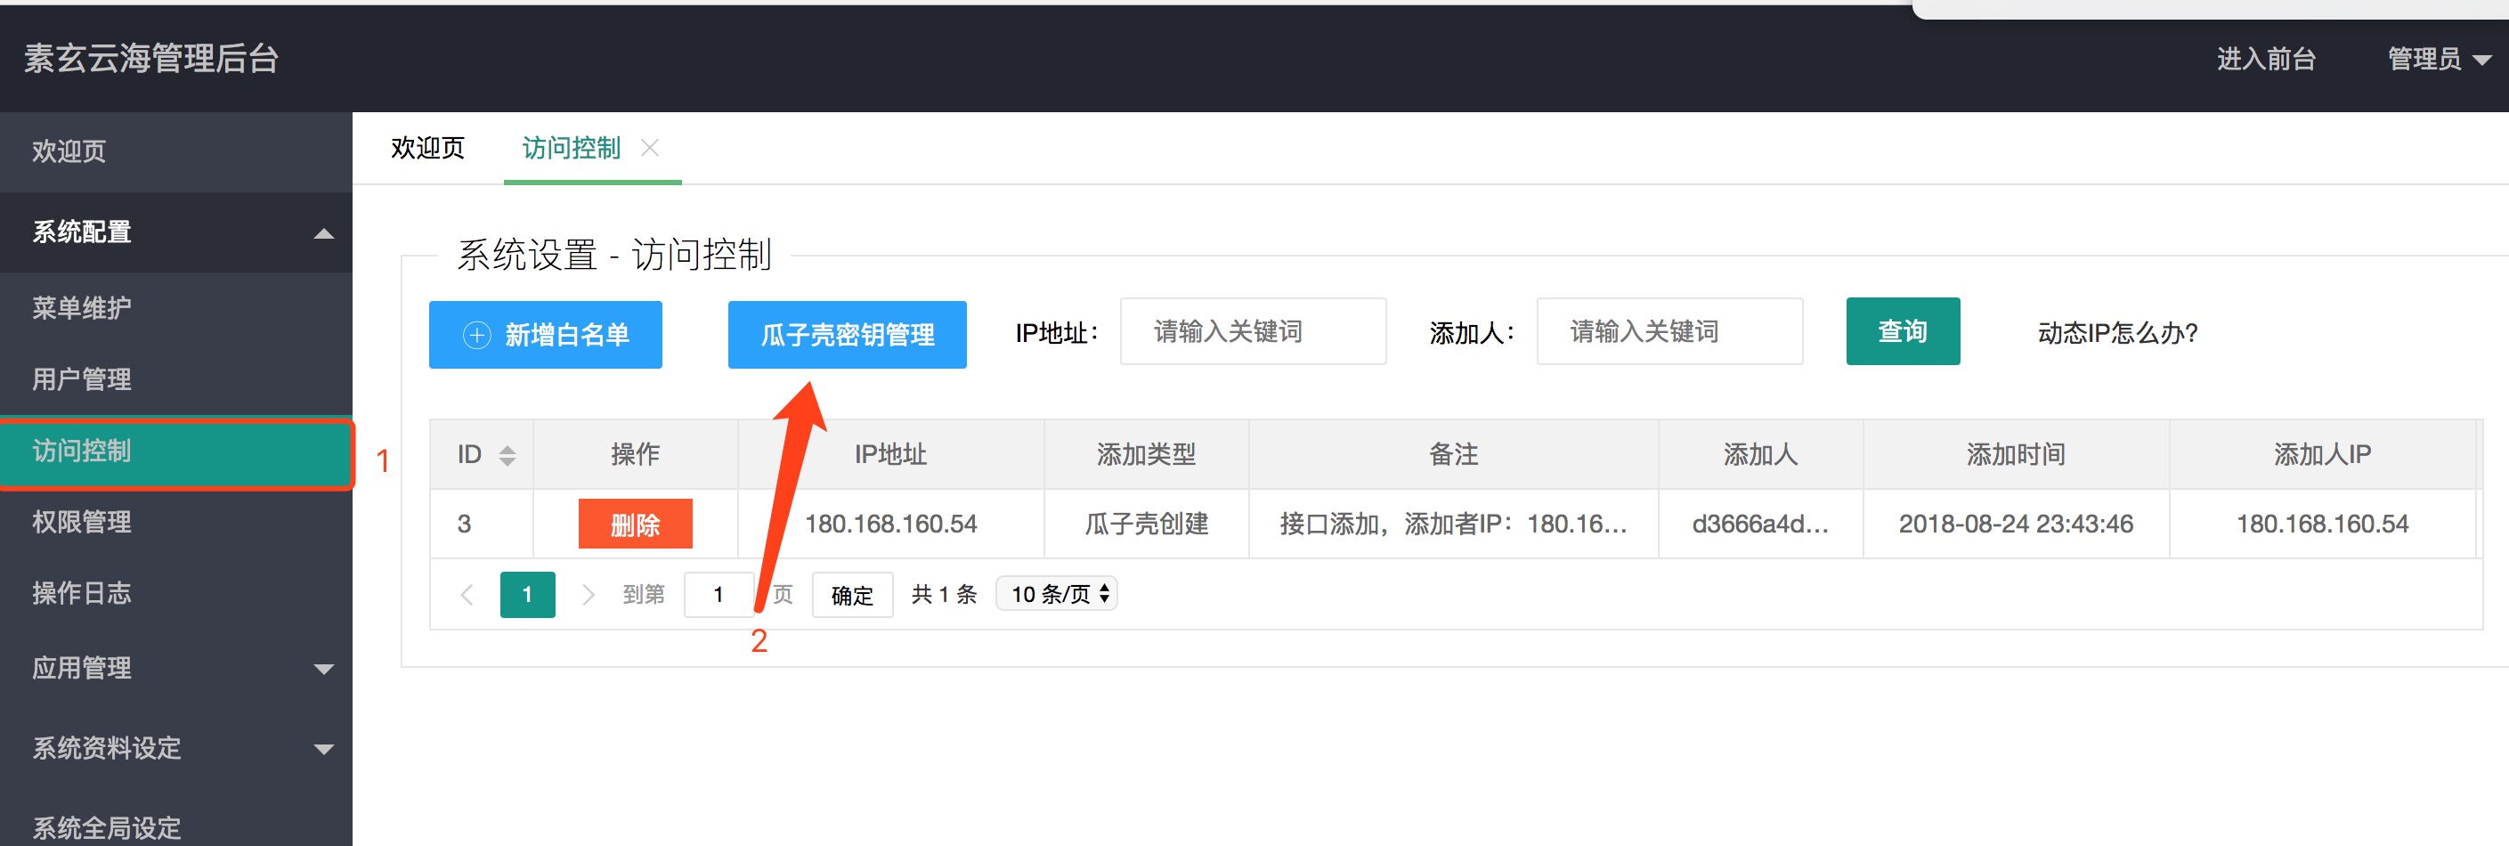Viewport: 2509px width, 846px height.
Task: Click the ID column sort arrows
Action: (507, 455)
